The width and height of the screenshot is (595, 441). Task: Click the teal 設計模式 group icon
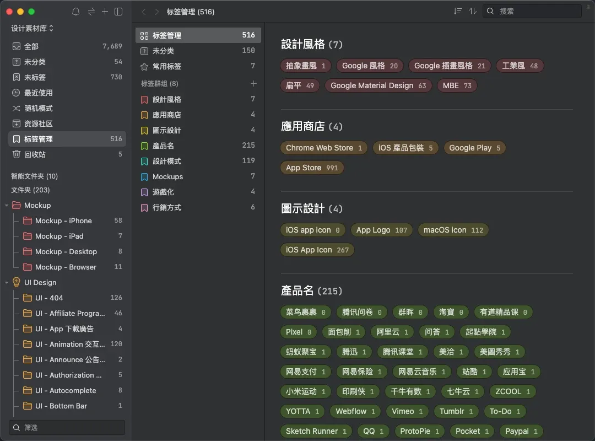tap(144, 162)
